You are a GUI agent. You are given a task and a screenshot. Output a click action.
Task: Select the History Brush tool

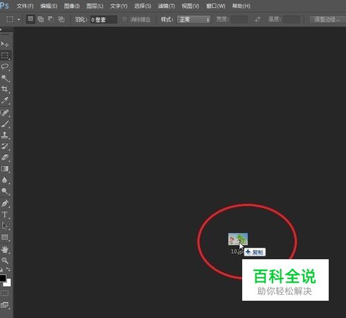click(x=5, y=146)
